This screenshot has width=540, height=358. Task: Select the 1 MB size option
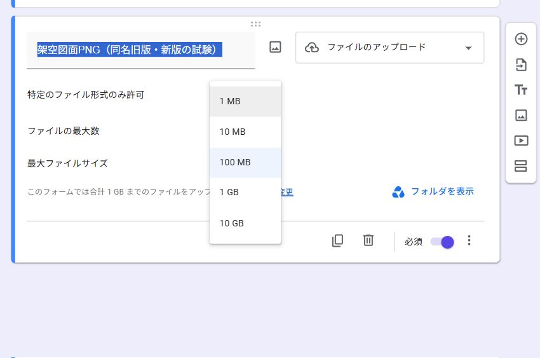(x=245, y=101)
